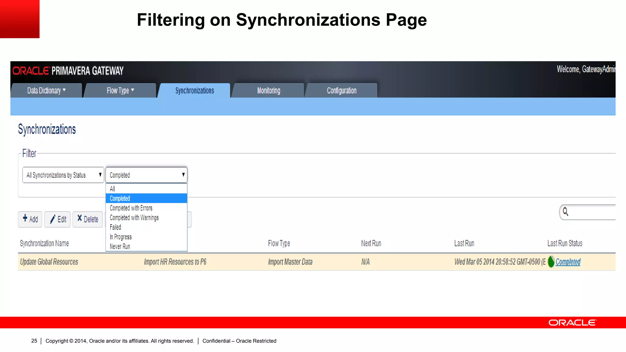Click the Delete synchronization button
The width and height of the screenshot is (626, 352).
click(x=87, y=219)
